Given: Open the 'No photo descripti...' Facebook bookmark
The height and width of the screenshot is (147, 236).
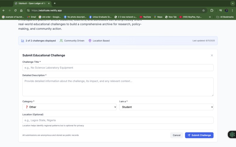Looking at the screenshot, I should tap(75, 17).
